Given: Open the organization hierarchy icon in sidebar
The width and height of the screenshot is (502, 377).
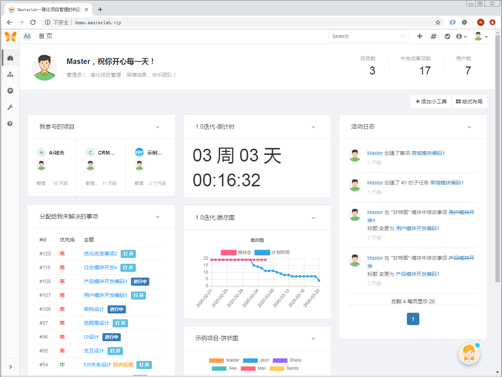Looking at the screenshot, I should coord(10,75).
